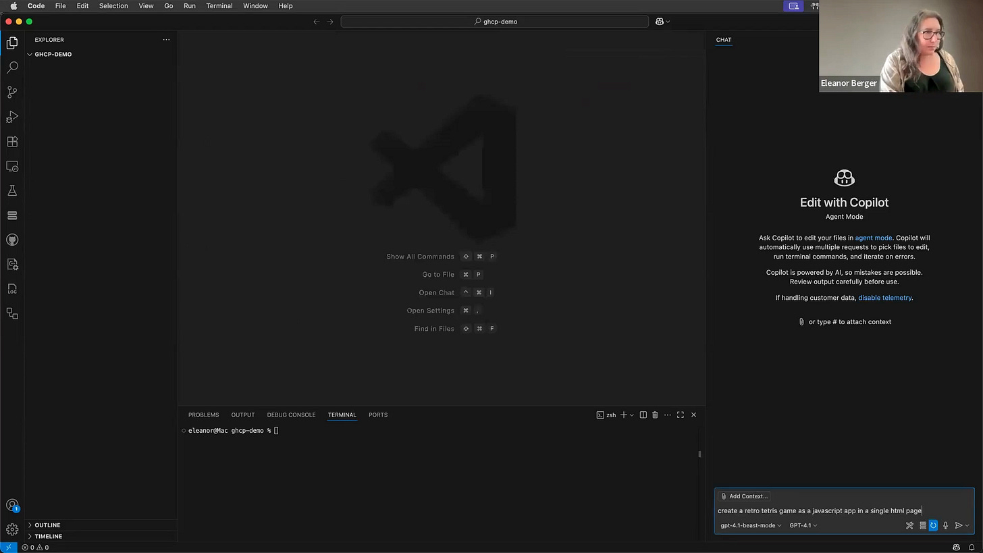Open the Testing flask icon

click(12, 191)
